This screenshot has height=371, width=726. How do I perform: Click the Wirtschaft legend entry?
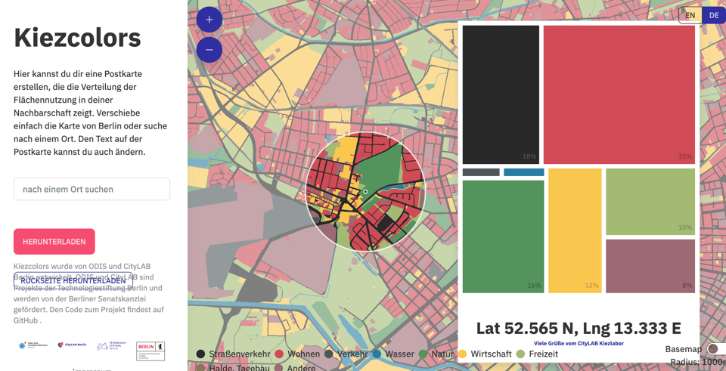click(x=486, y=354)
